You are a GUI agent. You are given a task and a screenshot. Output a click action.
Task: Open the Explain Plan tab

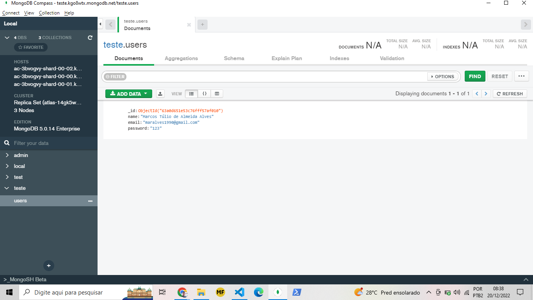click(287, 59)
